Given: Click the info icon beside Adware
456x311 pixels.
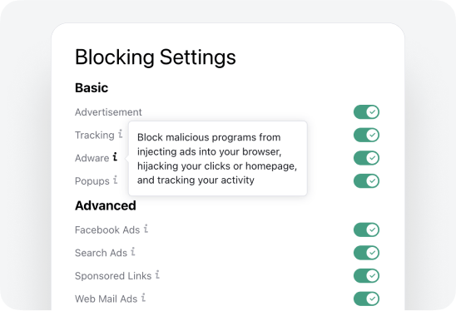Looking at the screenshot, I should (x=115, y=157).
